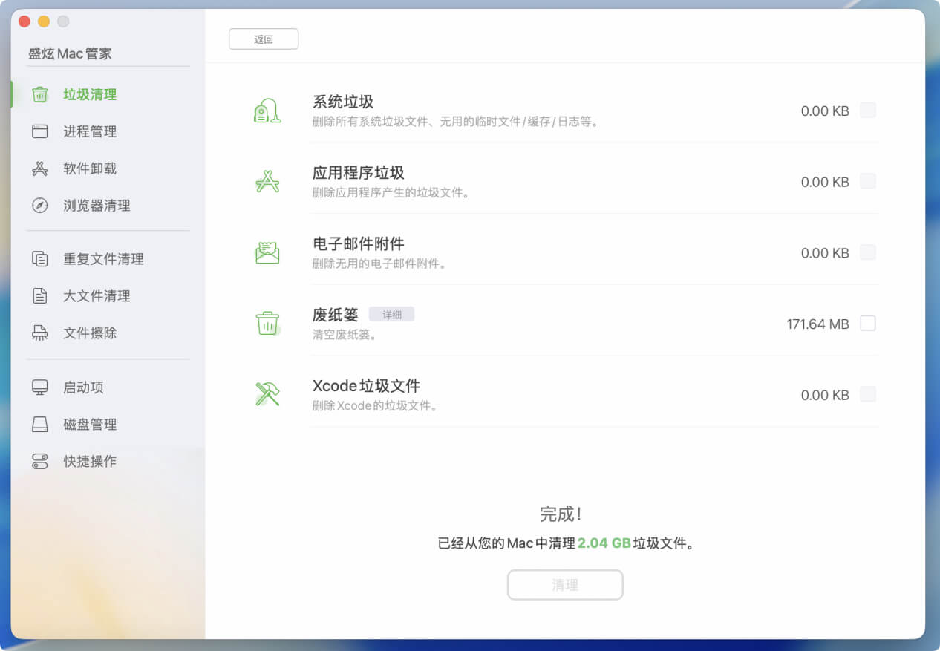Expand 废纸篓 details via 详细
The width and height of the screenshot is (940, 651).
391,314
